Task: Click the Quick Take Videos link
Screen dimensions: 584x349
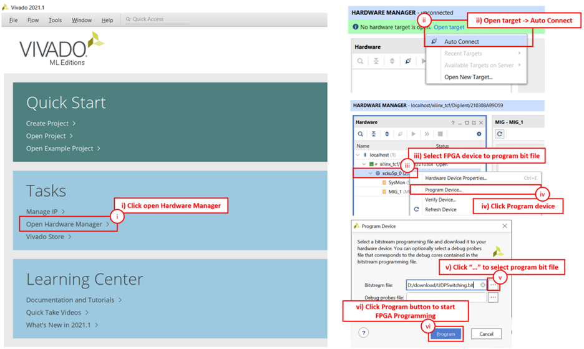Action: (57, 312)
